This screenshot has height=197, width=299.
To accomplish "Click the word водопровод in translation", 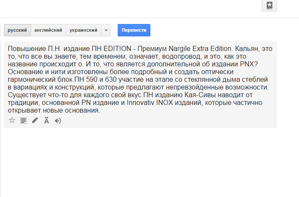I will pyautogui.click(x=182, y=57).
